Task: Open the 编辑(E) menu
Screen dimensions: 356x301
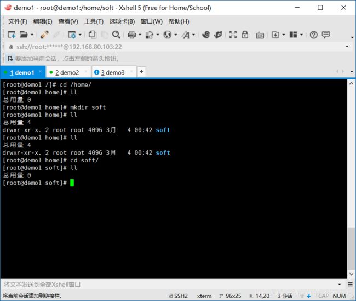Action: tap(43, 21)
